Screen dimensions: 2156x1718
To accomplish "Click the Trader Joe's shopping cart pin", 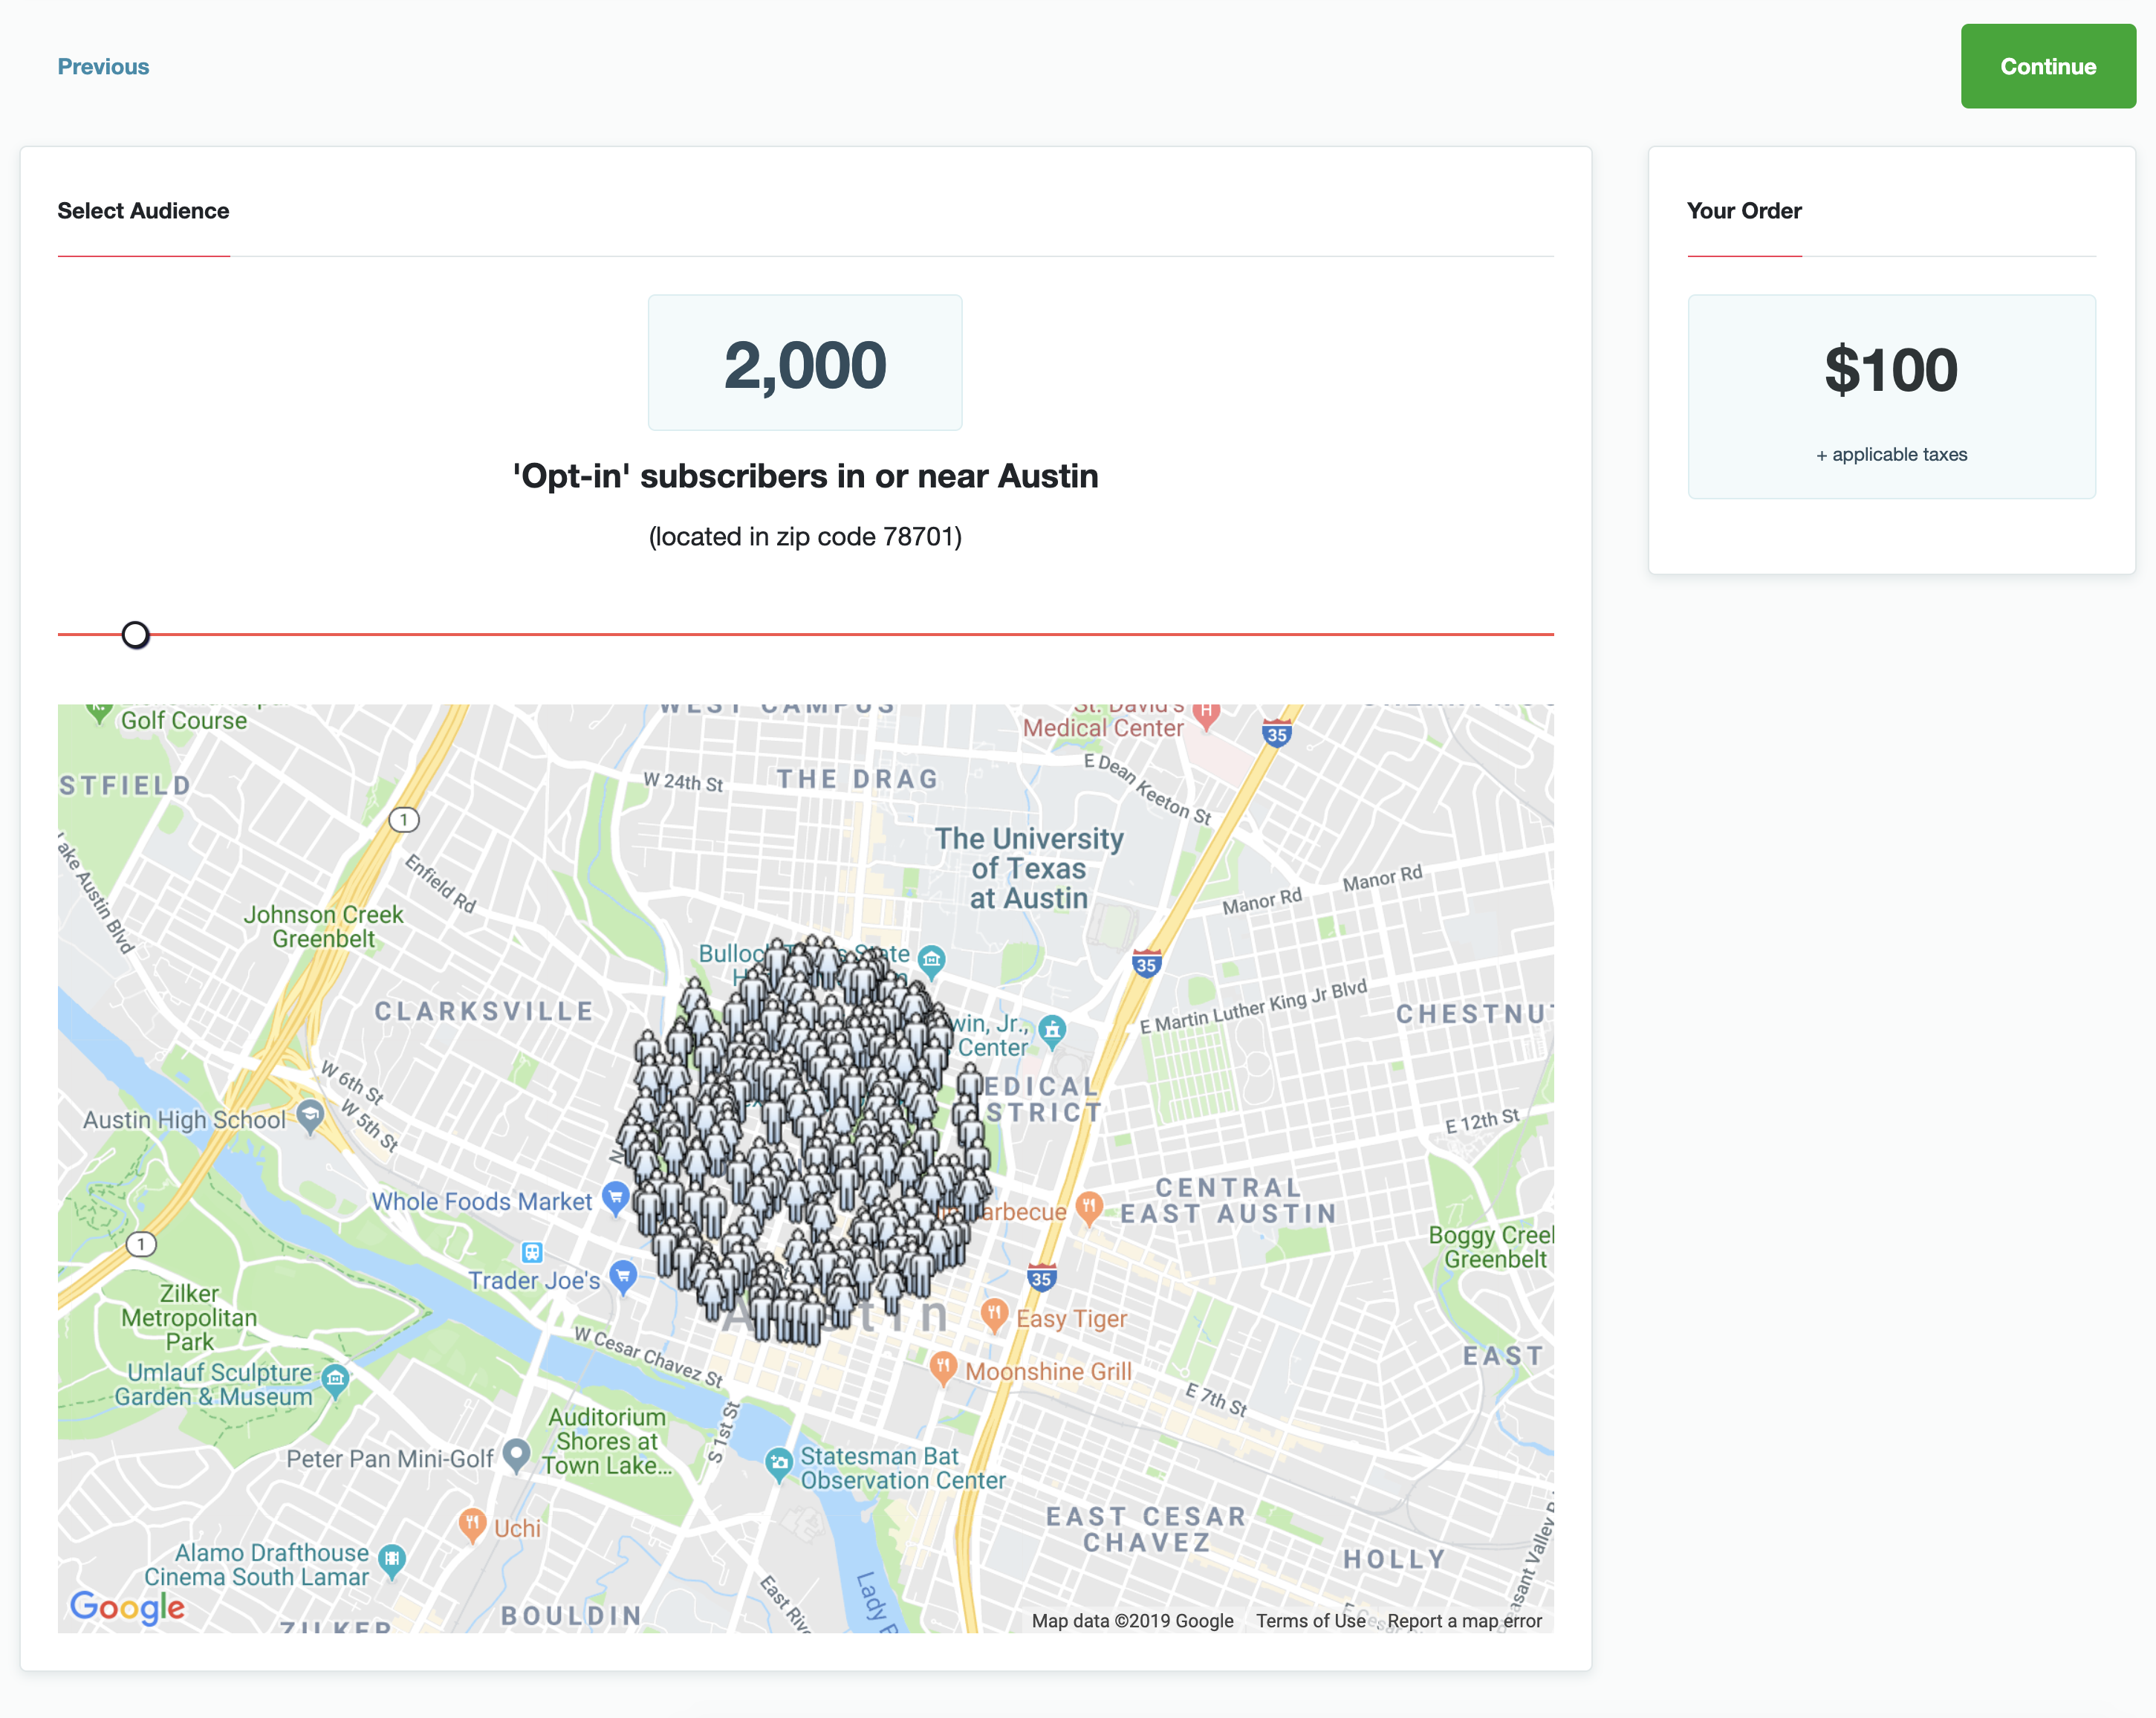I will (623, 1276).
